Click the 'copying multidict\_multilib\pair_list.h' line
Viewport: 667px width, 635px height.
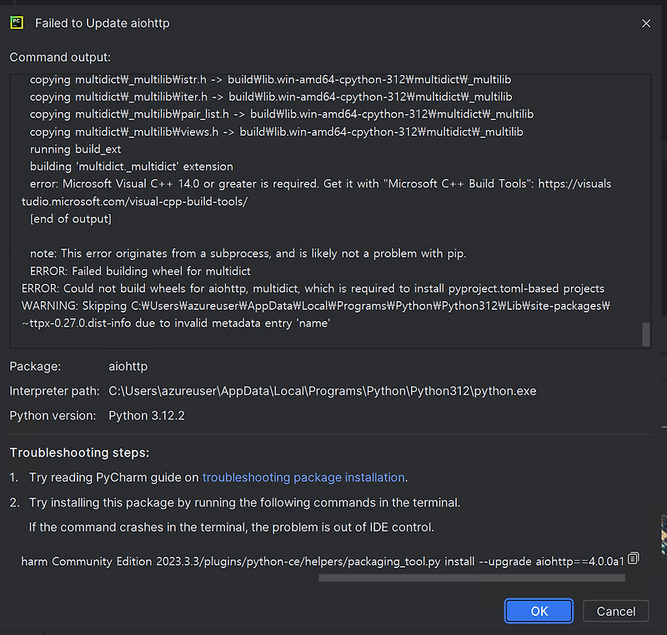pos(282,114)
